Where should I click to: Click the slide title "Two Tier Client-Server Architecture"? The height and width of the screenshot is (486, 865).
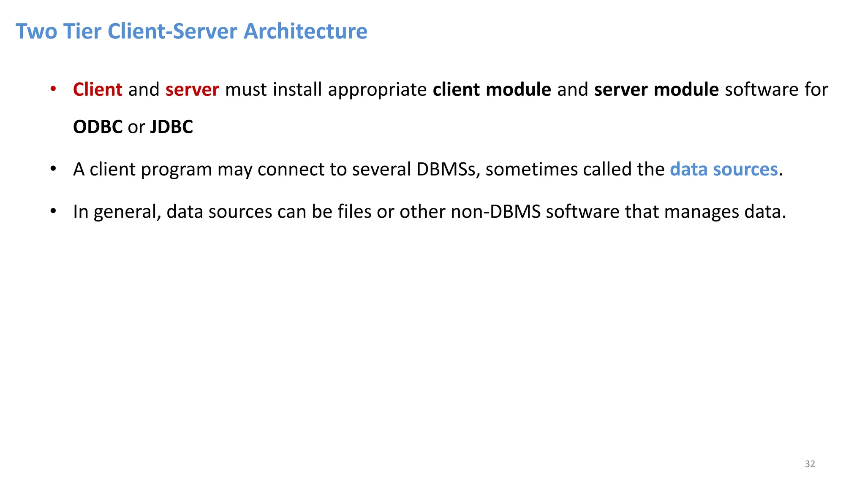pos(191,32)
